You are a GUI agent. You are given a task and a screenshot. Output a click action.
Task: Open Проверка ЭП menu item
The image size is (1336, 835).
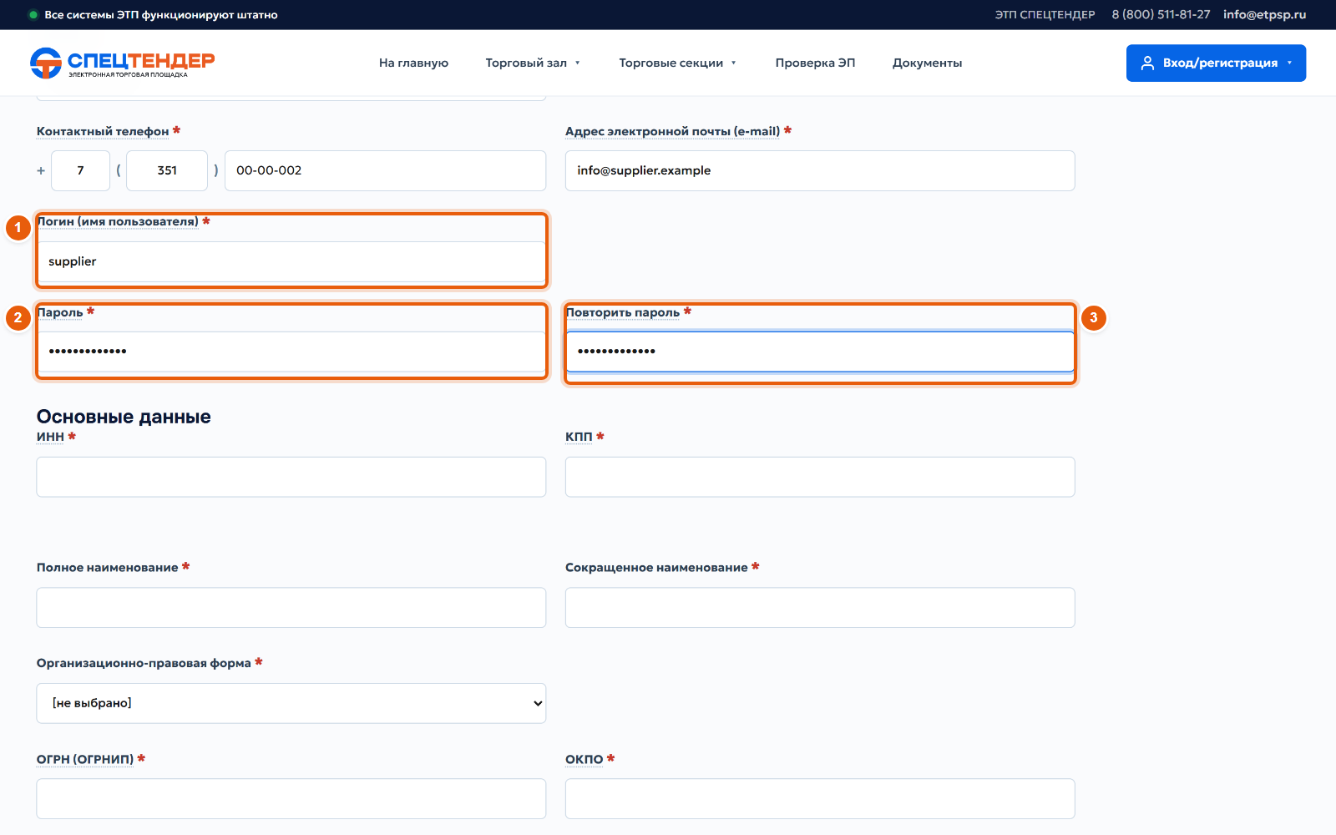point(815,63)
